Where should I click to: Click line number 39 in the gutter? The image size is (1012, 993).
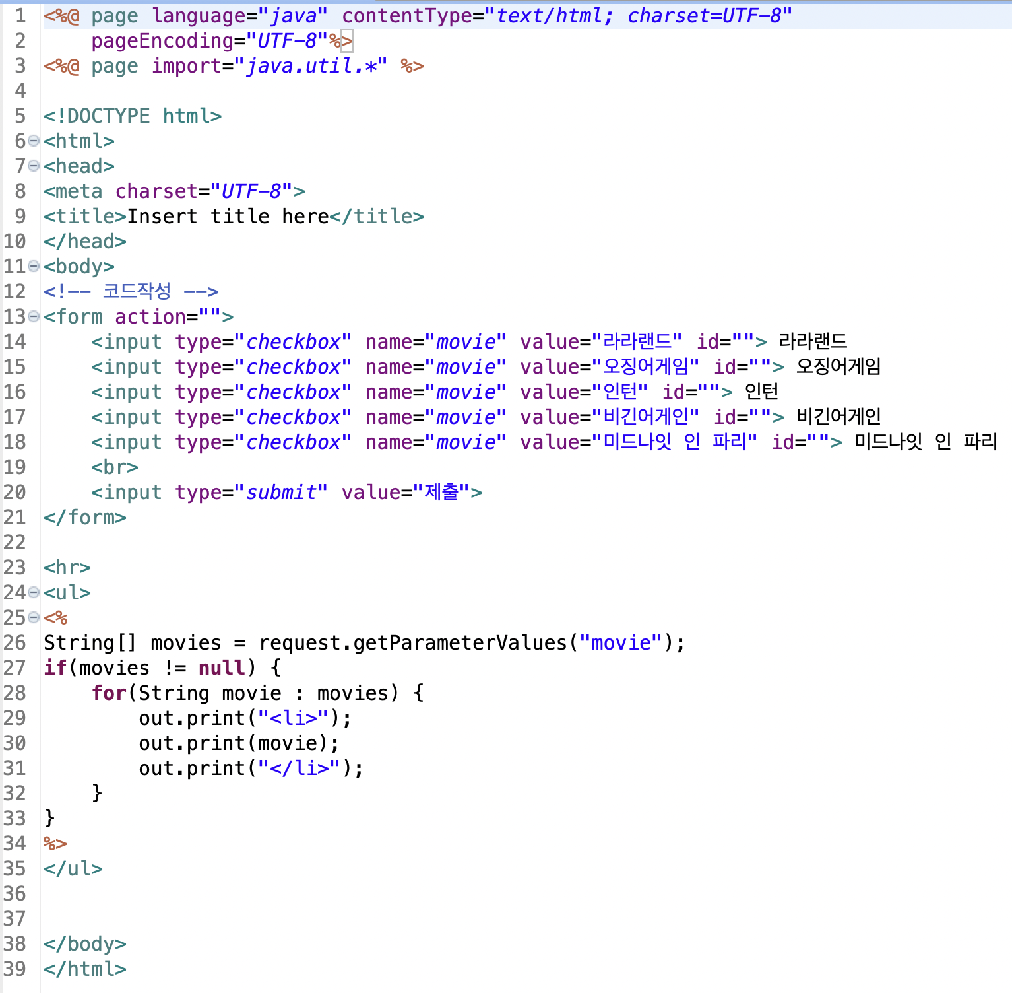click(15, 969)
